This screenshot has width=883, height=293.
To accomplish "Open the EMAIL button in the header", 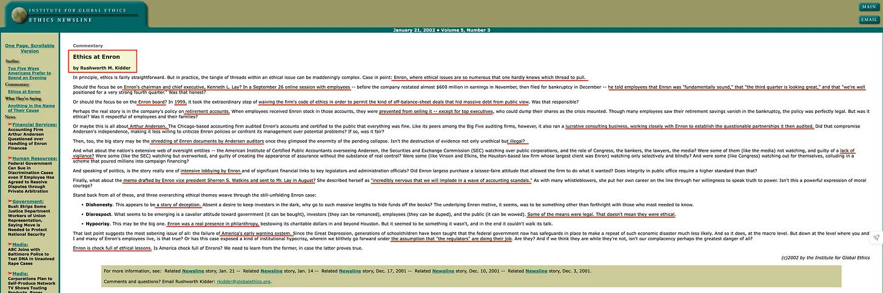I will 869,19.
